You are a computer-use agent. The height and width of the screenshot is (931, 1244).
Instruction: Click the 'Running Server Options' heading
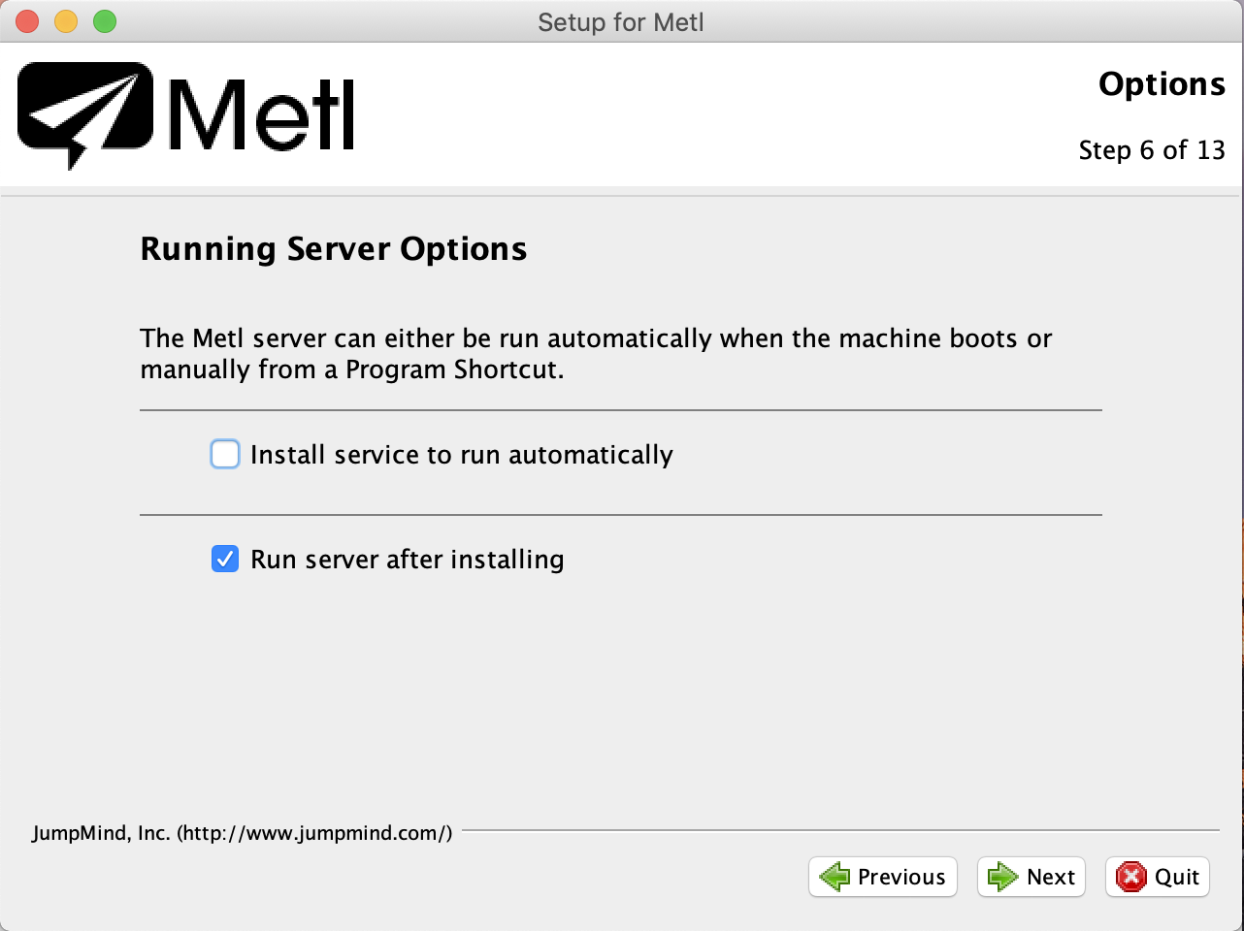click(x=334, y=249)
